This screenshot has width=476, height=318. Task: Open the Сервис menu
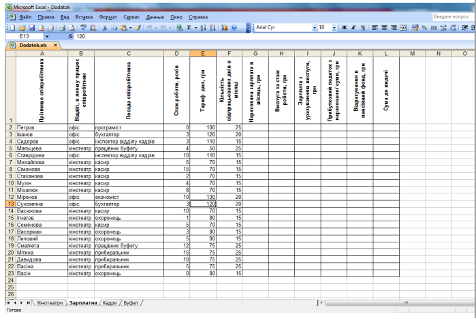coord(131,17)
